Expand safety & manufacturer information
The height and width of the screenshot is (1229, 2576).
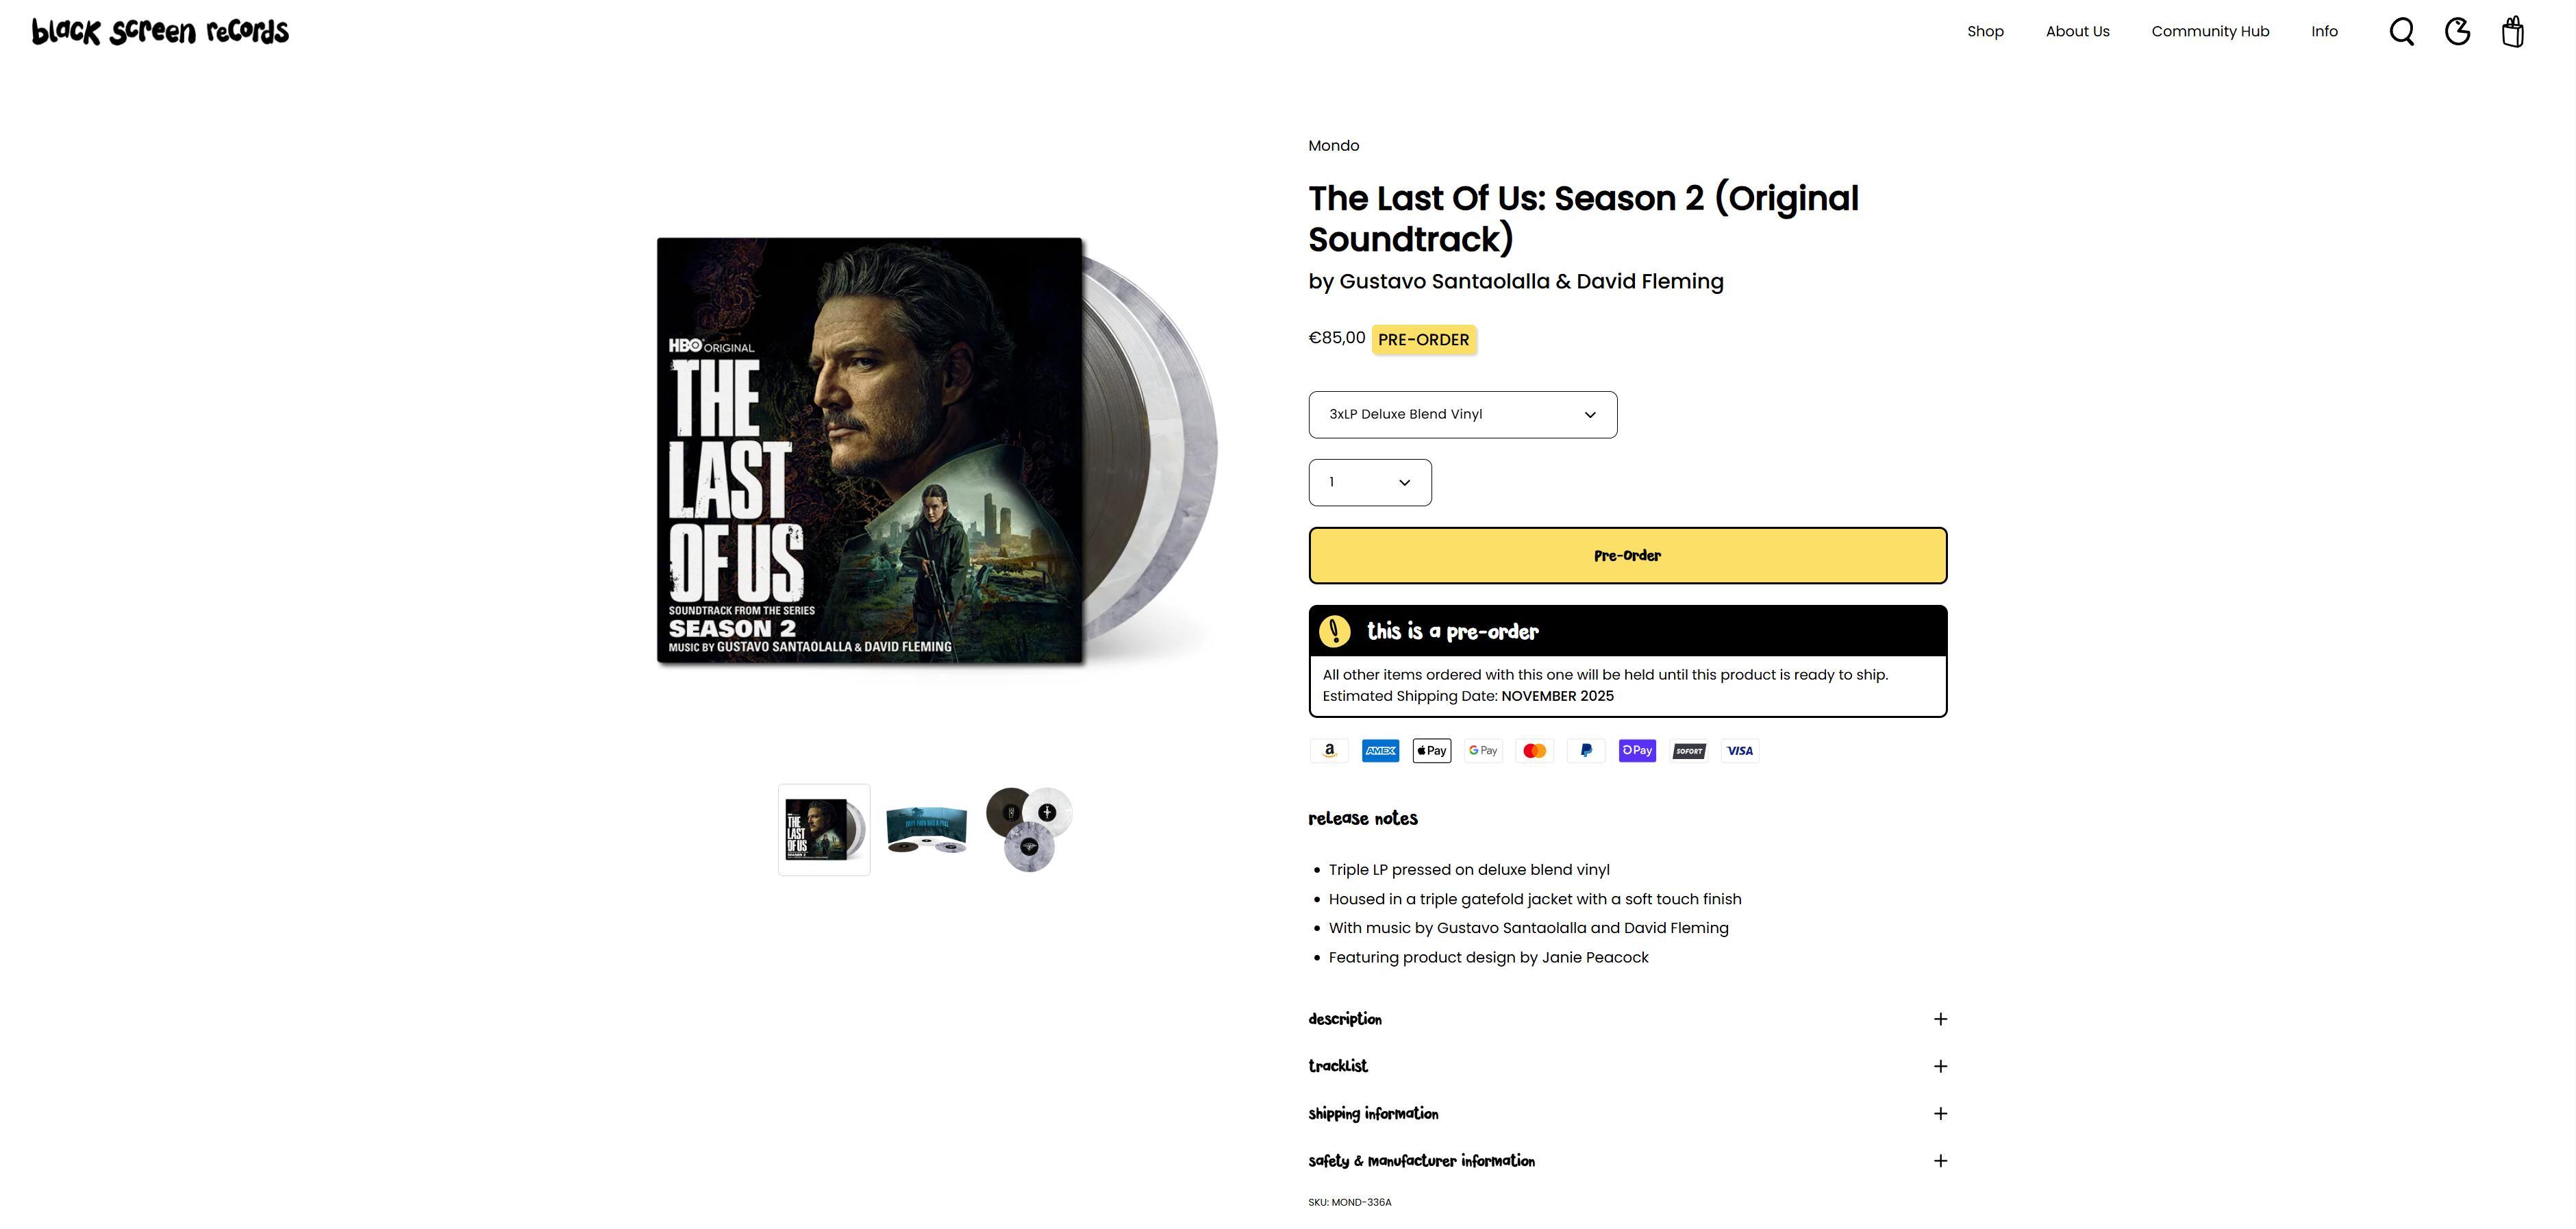(x=1627, y=1161)
